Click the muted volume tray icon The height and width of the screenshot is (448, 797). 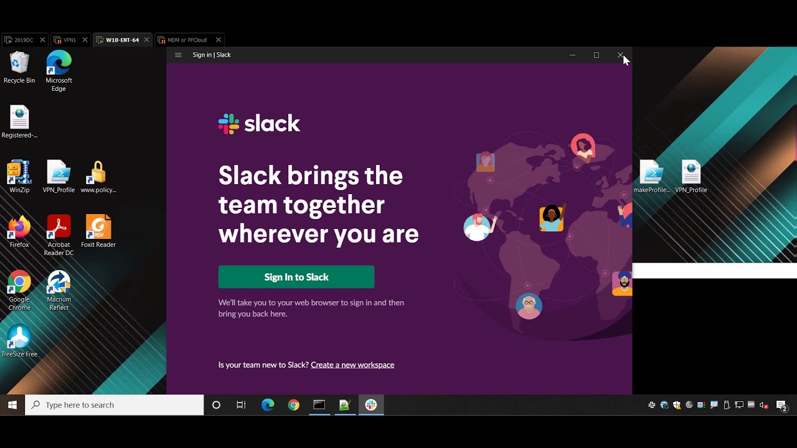(x=764, y=405)
